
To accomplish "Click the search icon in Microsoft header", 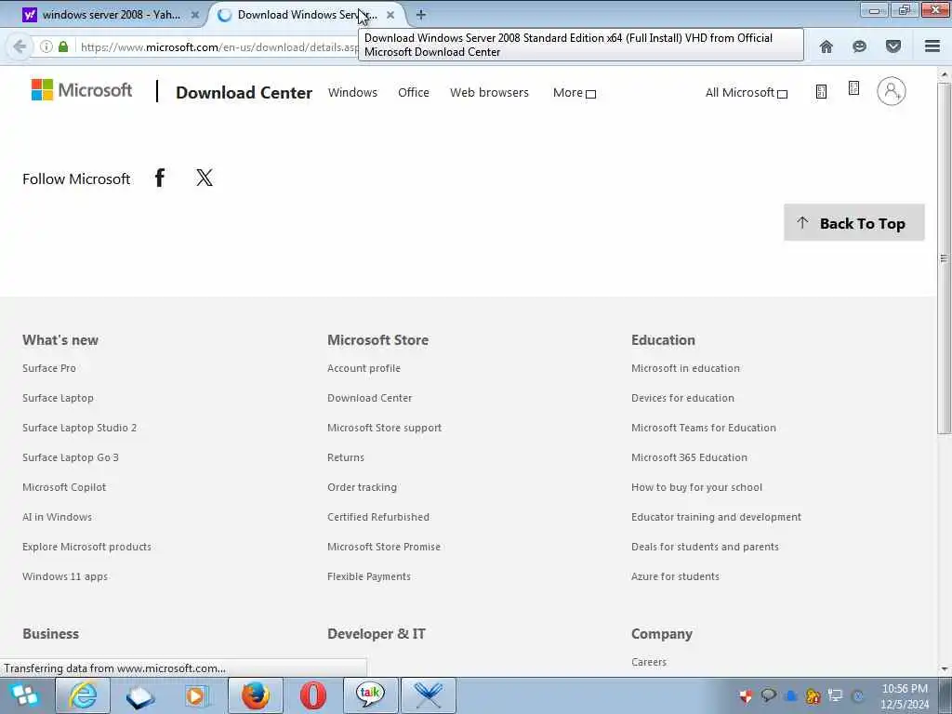I will pos(821,92).
